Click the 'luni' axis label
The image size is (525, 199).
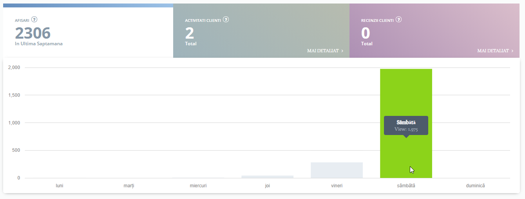(x=60, y=186)
